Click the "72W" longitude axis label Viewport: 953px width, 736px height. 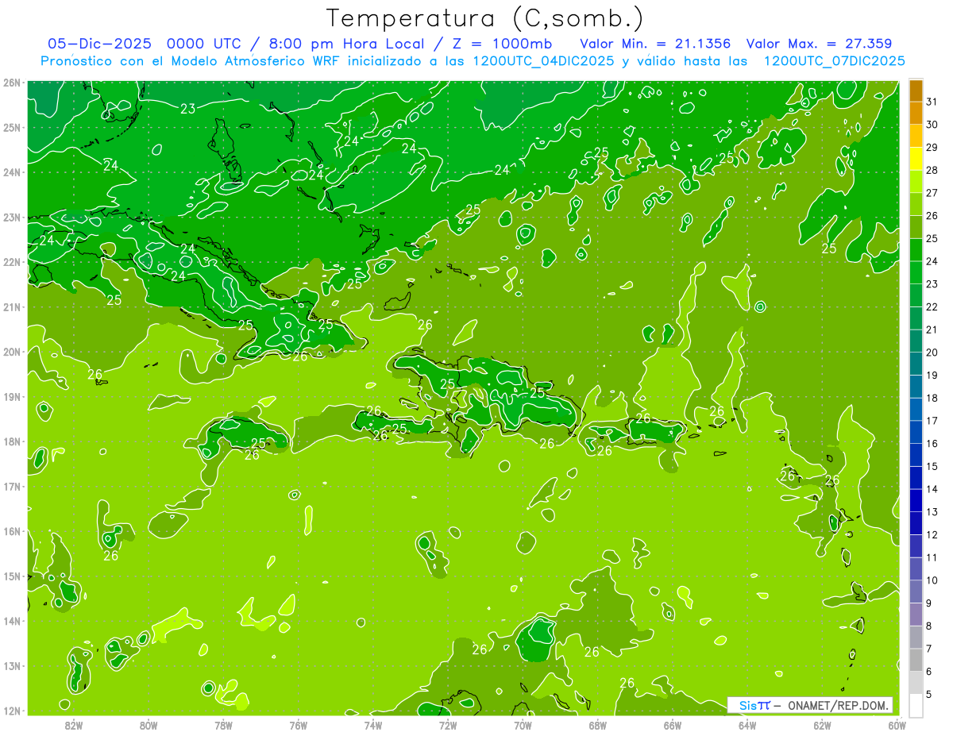pos(448,725)
